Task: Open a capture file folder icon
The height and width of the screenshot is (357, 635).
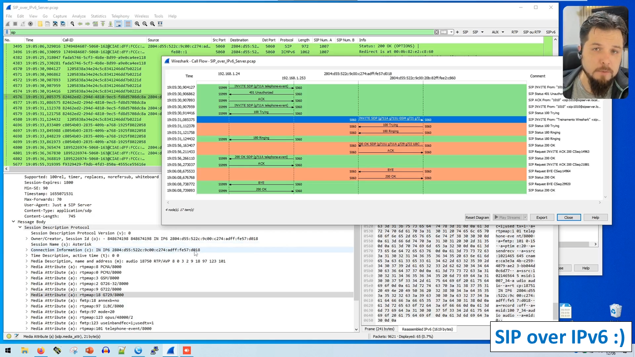Action: pyautogui.click(x=40, y=24)
